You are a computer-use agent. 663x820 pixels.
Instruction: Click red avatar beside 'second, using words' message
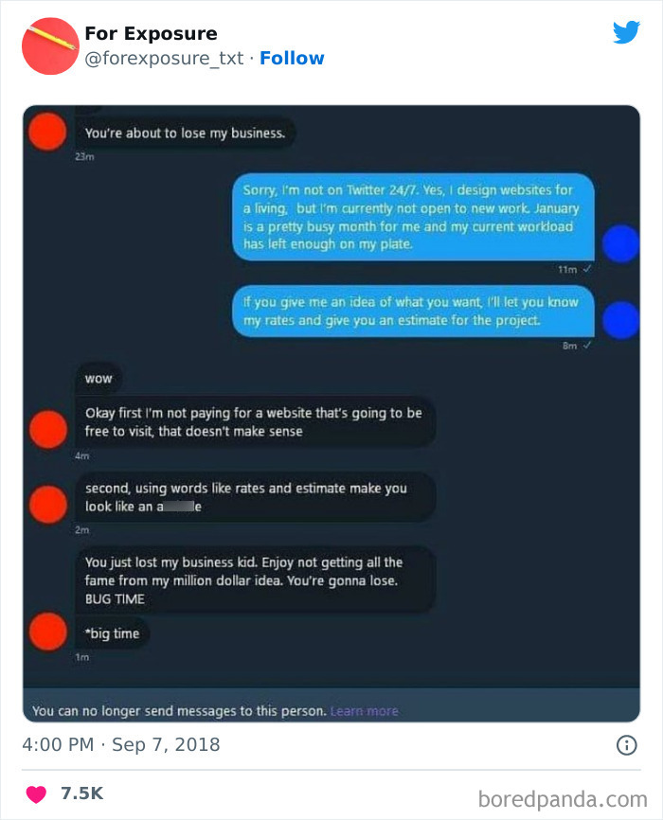pos(48,504)
